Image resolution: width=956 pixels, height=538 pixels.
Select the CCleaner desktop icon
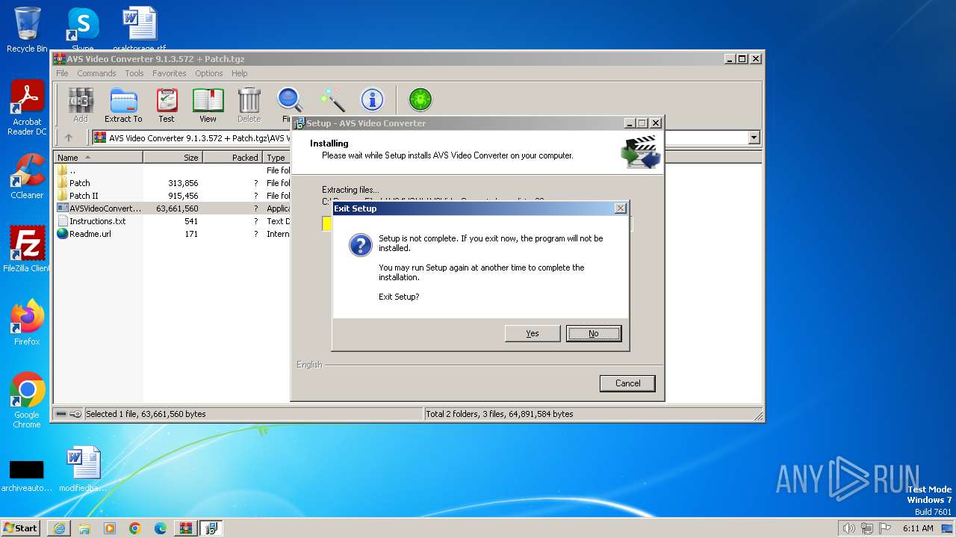(27, 176)
